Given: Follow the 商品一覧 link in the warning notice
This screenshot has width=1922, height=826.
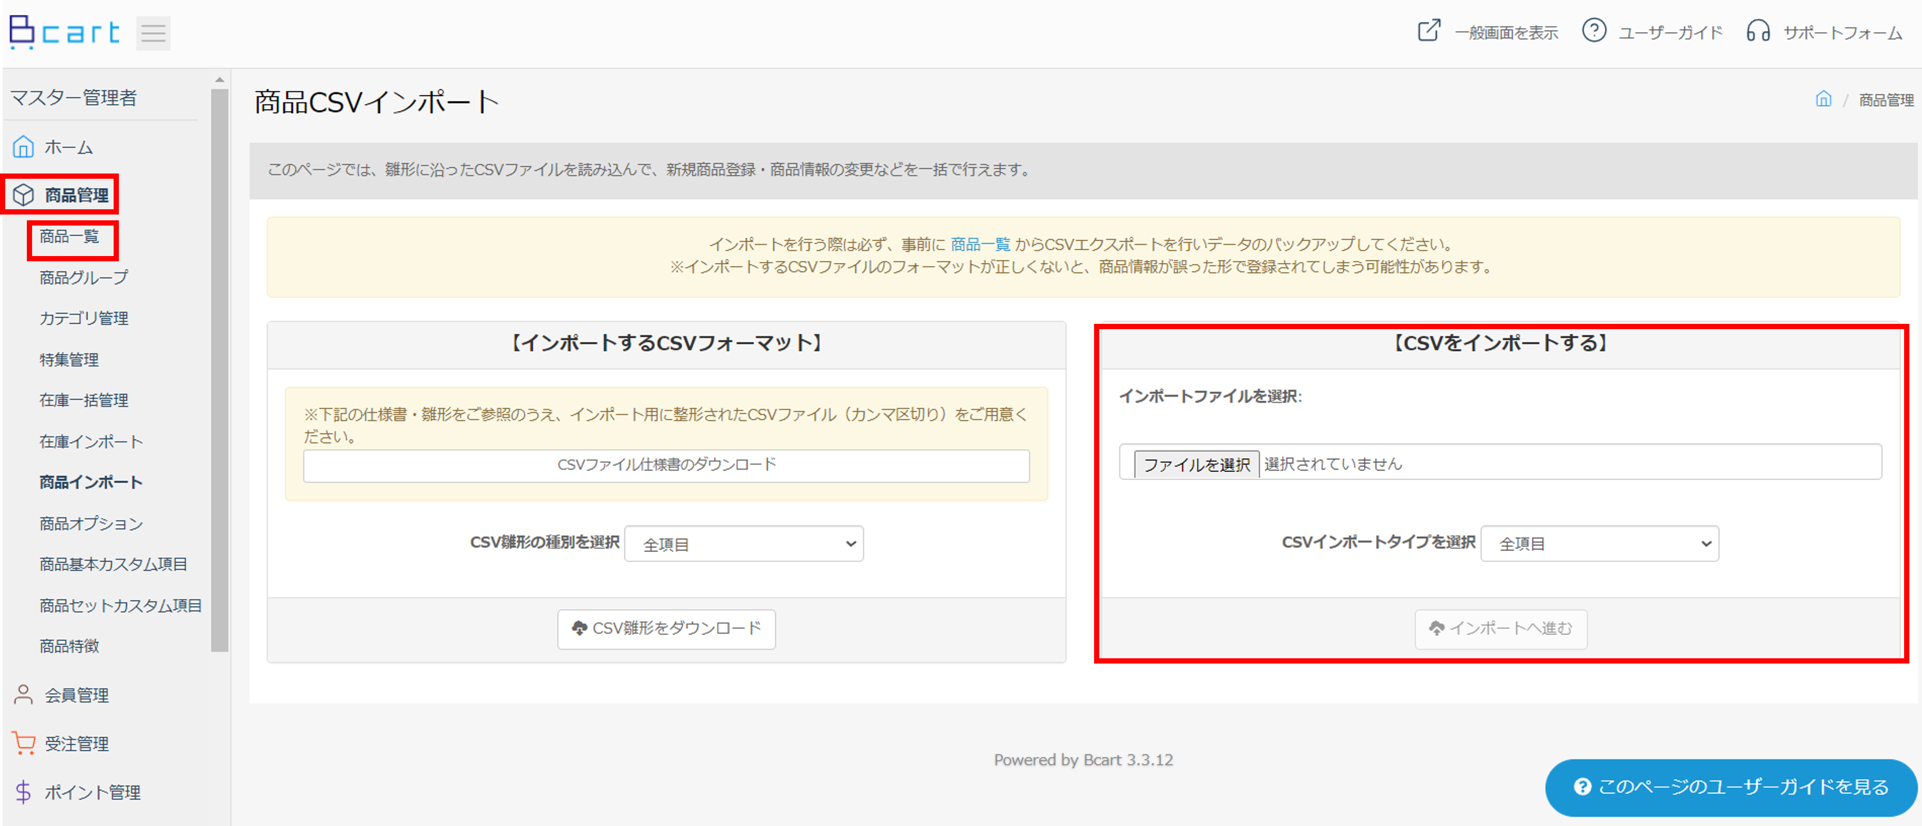Looking at the screenshot, I should pos(979,244).
